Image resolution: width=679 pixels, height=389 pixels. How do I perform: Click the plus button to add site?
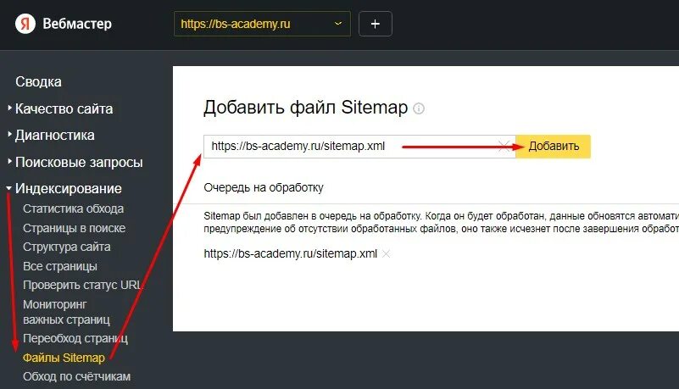click(376, 24)
